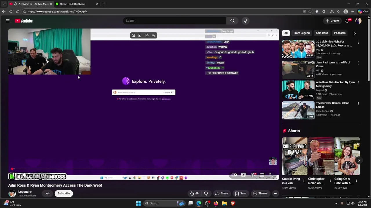This screenshot has width=371, height=208.
Task: Switch player to theater mode
Action: pyautogui.click(x=262, y=175)
